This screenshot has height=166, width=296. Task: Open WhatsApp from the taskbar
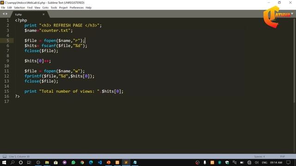point(73,162)
